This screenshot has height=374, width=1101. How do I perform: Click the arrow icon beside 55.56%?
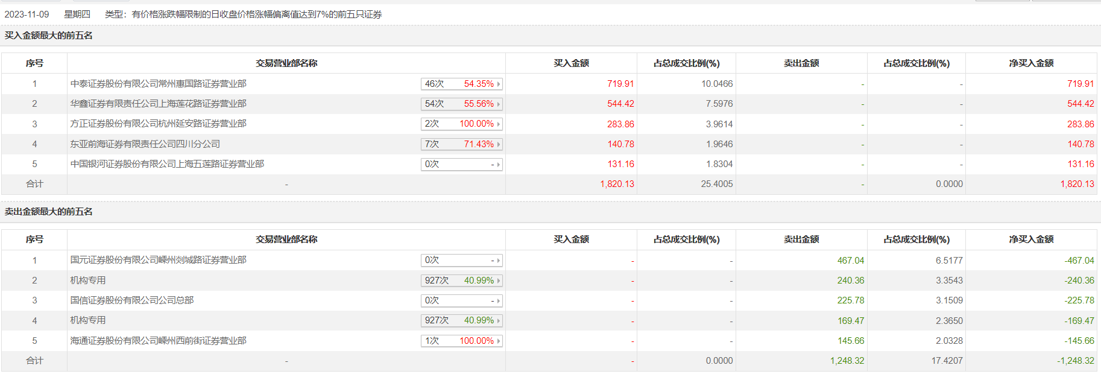click(499, 104)
